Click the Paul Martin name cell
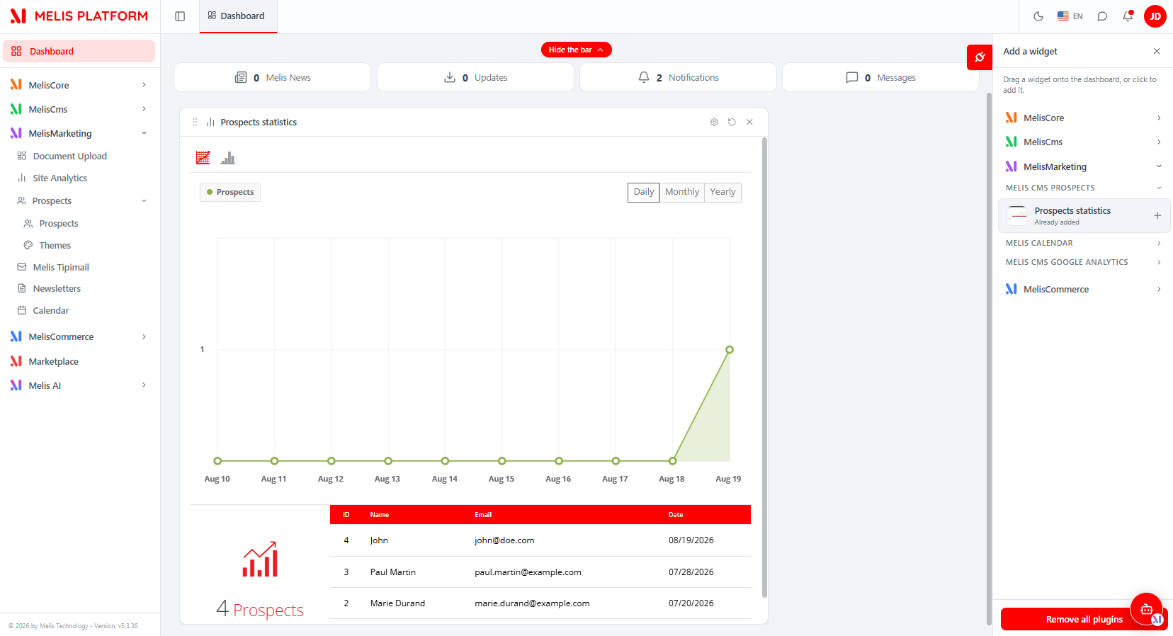Viewport: 1173px width, 636px height. 393,572
